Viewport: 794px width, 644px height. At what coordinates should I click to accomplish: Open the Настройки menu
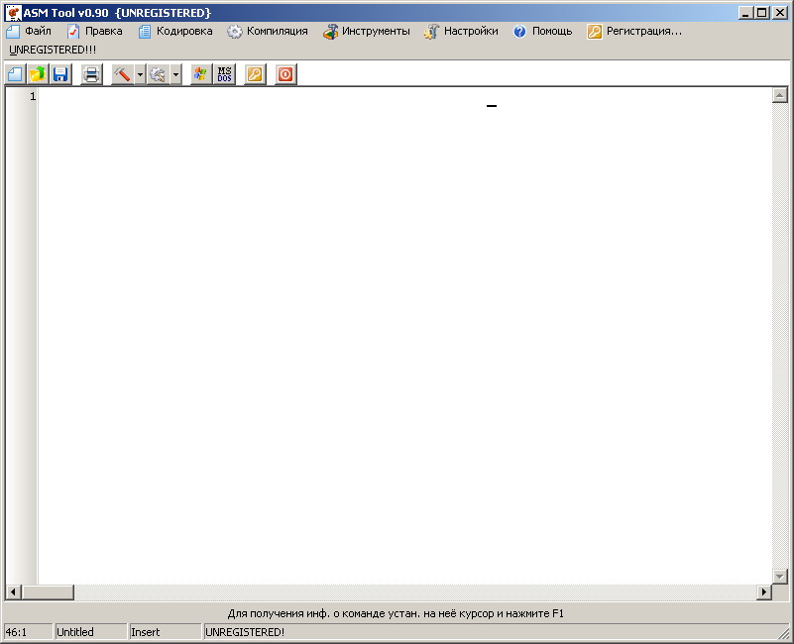461,31
